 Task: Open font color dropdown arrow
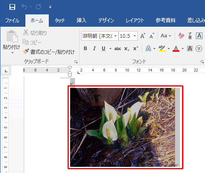pos(182,48)
